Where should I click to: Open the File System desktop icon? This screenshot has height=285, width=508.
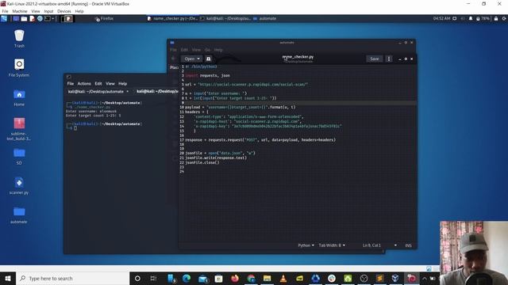pyautogui.click(x=19, y=68)
